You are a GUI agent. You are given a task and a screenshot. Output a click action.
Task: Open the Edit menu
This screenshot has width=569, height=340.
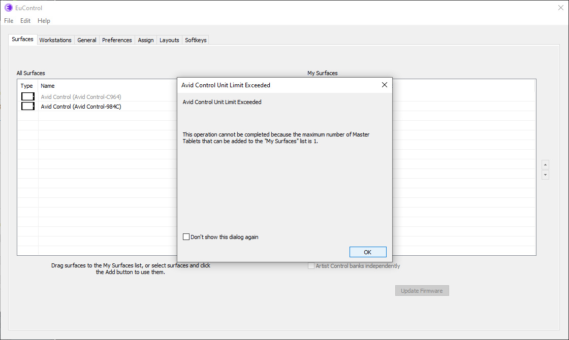[x=25, y=21]
